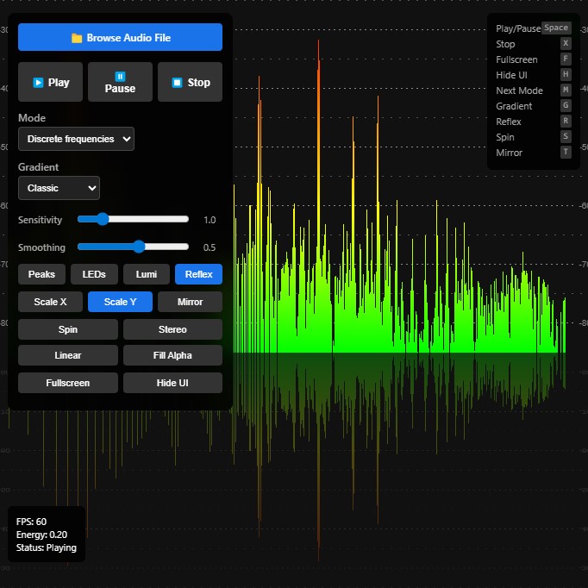Disable the Reflex effect

199,274
